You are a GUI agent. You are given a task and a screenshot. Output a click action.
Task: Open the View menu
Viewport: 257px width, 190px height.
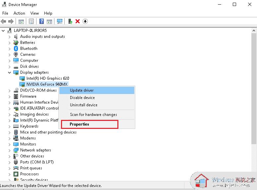(x=34, y=13)
